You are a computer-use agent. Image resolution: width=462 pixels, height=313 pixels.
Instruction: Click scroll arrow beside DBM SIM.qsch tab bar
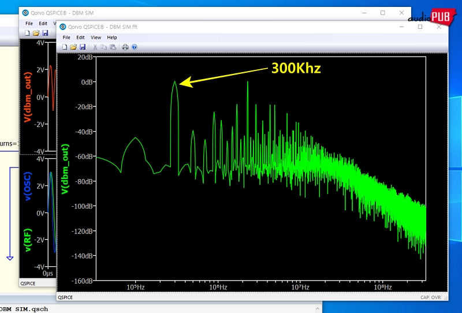coord(317,308)
